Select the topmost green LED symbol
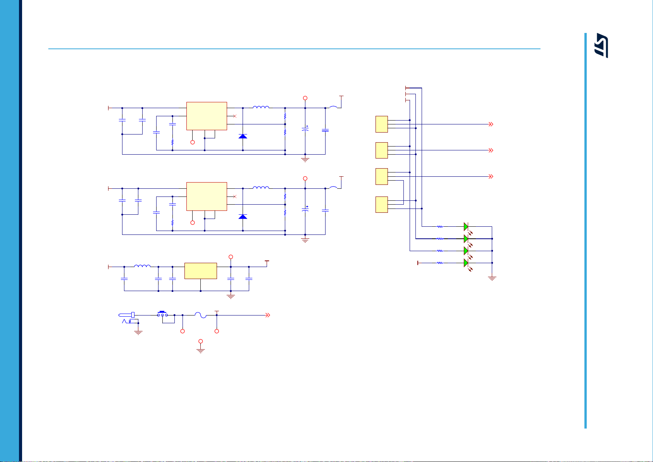 pos(466,227)
